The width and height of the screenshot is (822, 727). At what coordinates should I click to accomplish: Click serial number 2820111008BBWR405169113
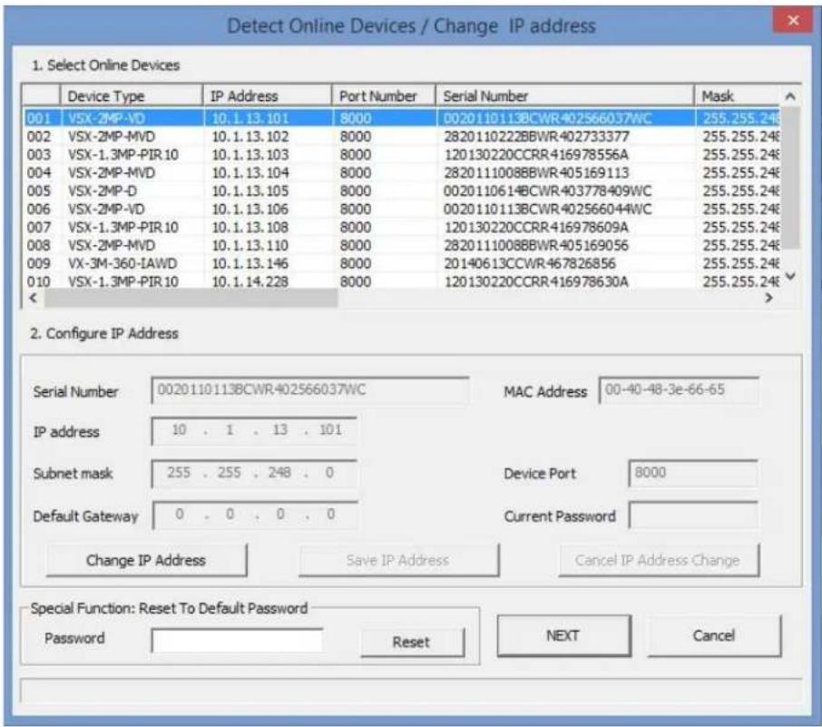[x=536, y=172]
